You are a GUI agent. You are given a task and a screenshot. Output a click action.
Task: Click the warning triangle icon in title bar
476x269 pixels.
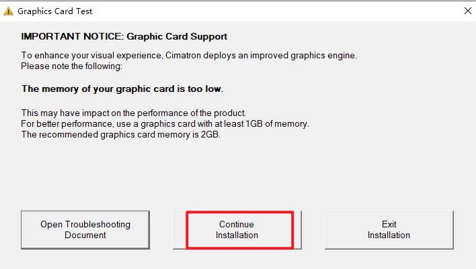8,11
